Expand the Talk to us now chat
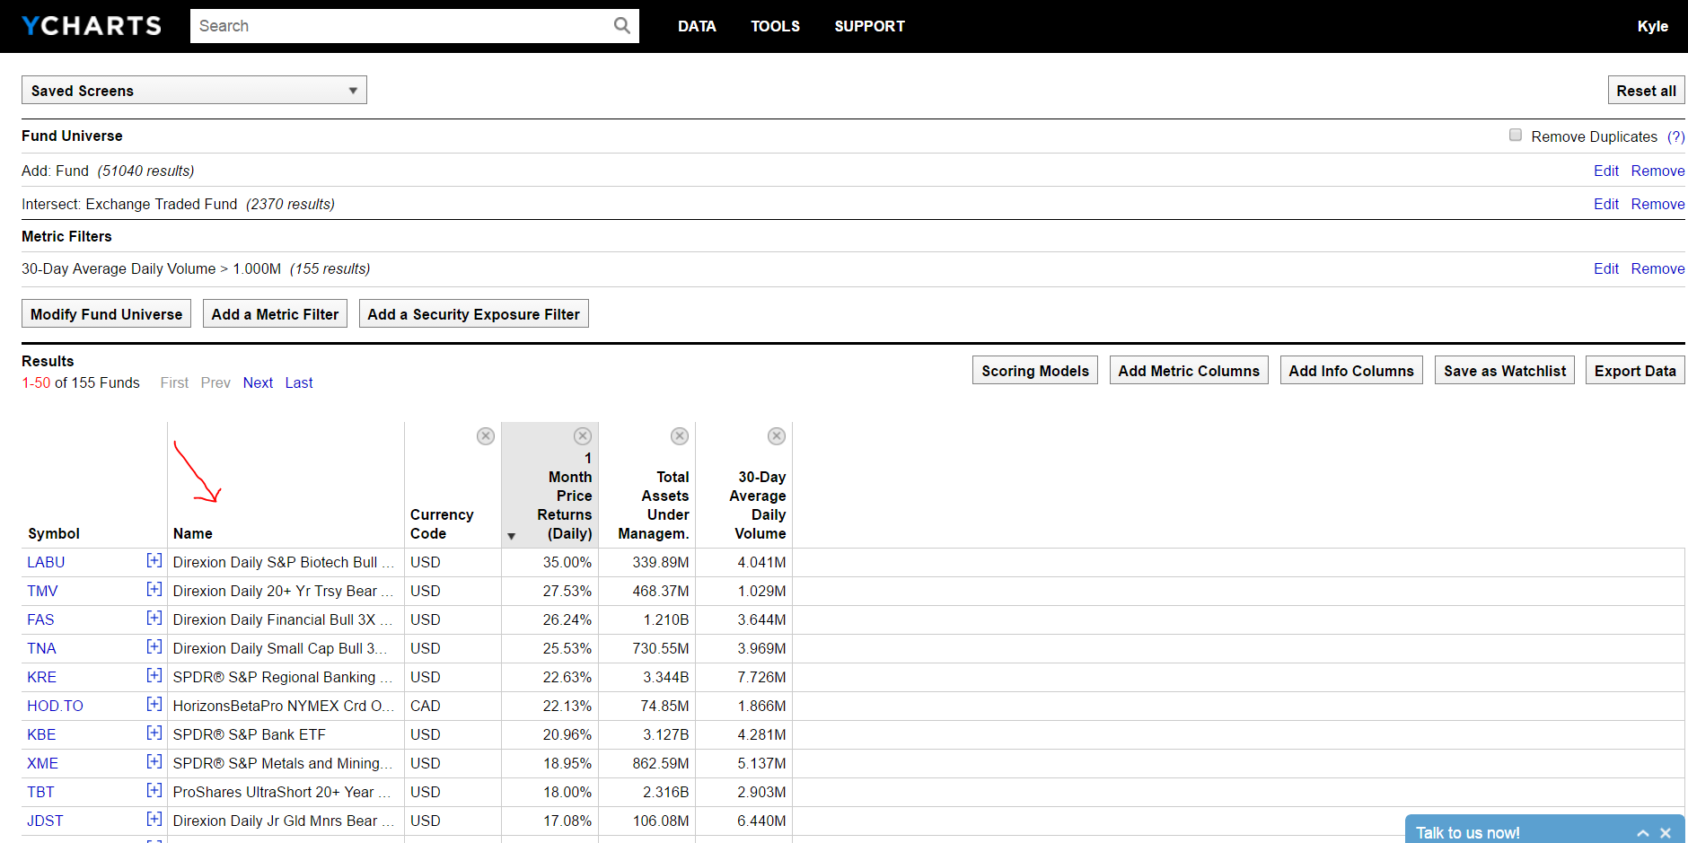Image resolution: width=1688 pixels, height=843 pixels. (x=1642, y=833)
